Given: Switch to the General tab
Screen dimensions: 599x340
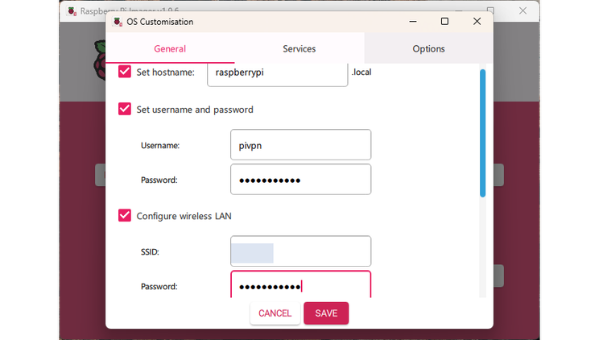Looking at the screenshot, I should tap(170, 48).
